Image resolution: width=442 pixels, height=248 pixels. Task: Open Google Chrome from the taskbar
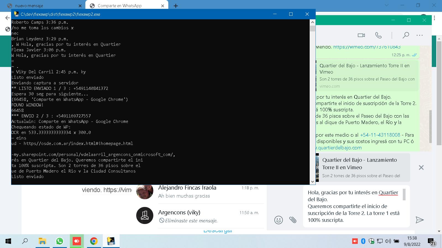tap(94, 241)
